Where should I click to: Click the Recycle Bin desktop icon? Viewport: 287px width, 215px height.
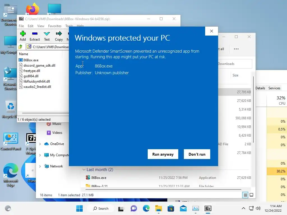(10, 109)
